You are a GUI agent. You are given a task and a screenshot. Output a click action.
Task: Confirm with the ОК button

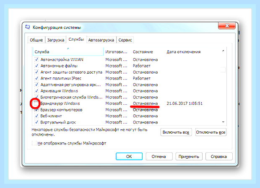(129, 157)
